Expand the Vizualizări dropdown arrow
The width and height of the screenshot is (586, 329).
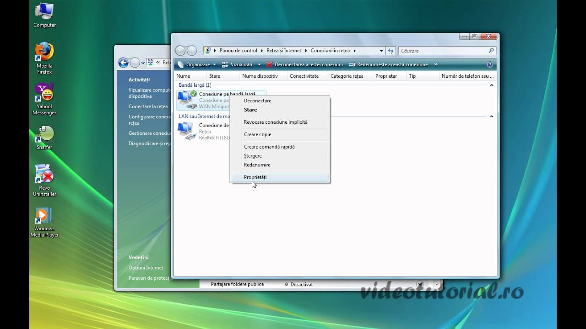pyautogui.click(x=259, y=64)
